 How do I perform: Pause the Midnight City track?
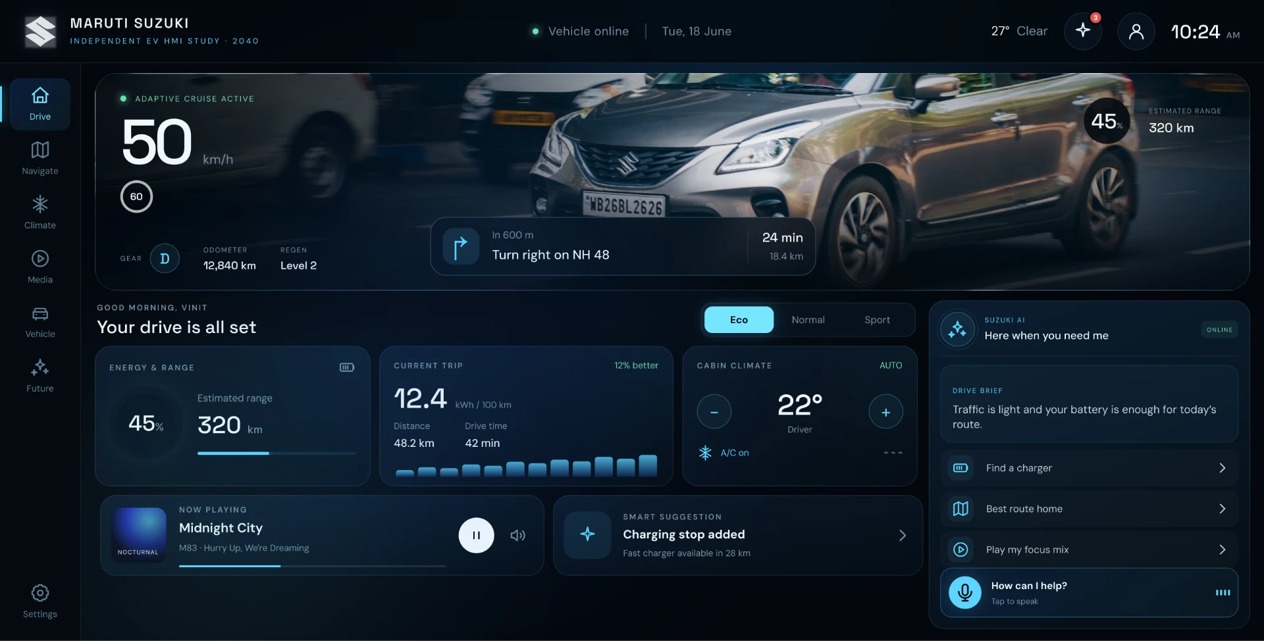[x=476, y=535]
